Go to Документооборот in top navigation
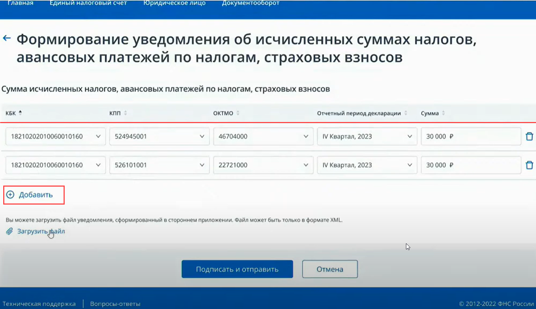536x309 pixels. pyautogui.click(x=250, y=3)
